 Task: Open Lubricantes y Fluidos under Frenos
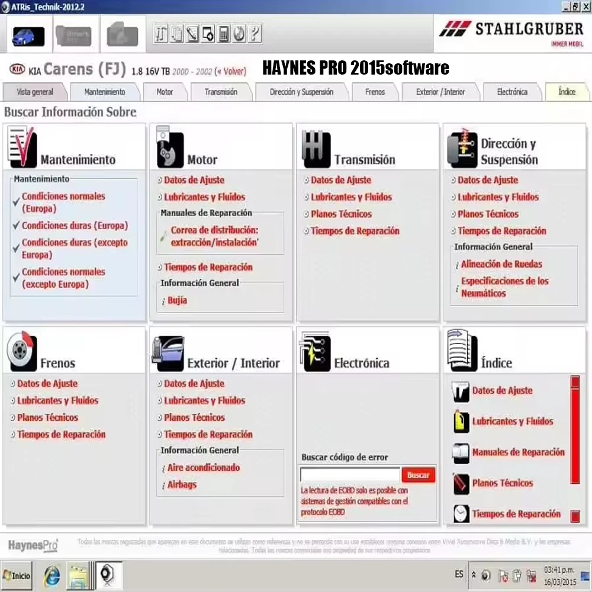58,401
